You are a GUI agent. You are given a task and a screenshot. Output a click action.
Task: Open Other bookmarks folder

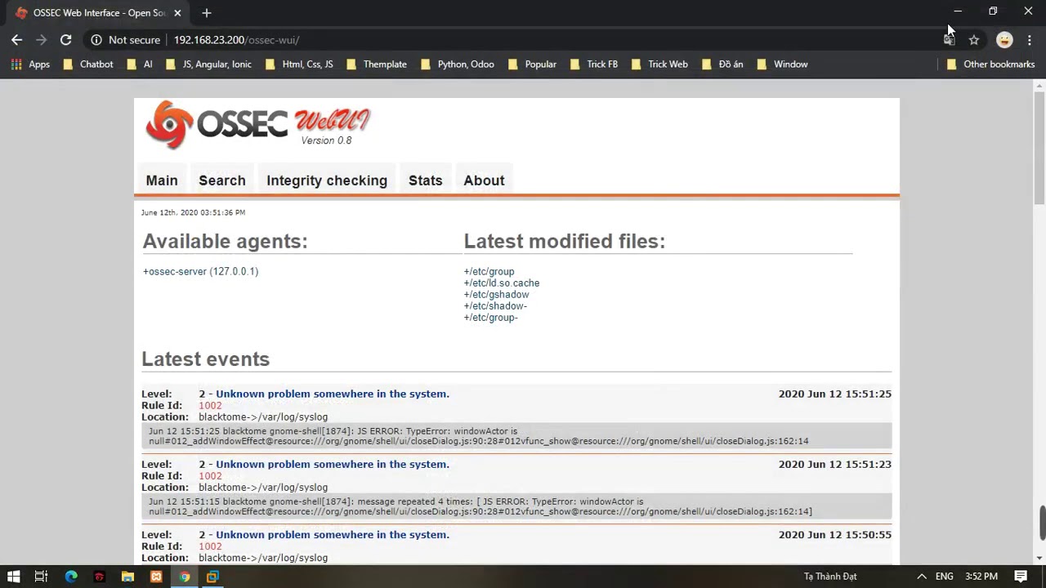pyautogui.click(x=990, y=64)
